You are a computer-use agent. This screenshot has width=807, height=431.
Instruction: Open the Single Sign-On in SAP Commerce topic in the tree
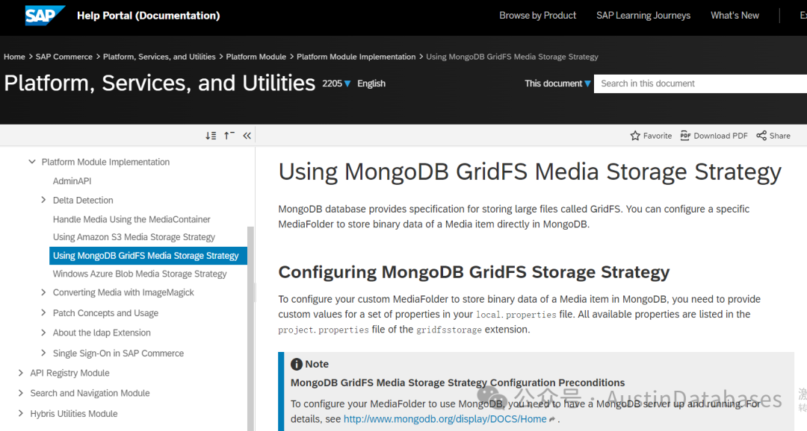[x=118, y=353]
